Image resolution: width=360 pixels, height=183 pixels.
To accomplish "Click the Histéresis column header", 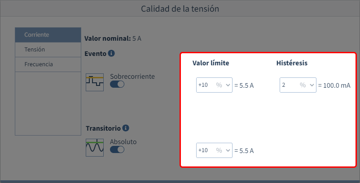I will pyautogui.click(x=292, y=63).
